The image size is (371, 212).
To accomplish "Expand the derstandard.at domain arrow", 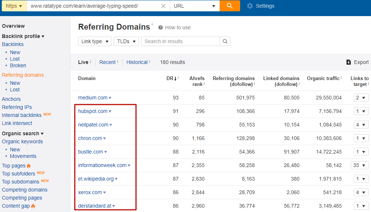I will [114, 206].
